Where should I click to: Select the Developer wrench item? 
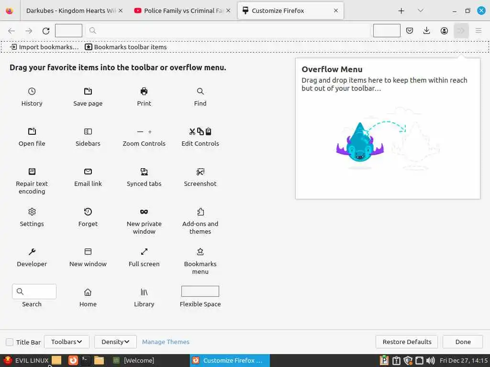[32, 258]
